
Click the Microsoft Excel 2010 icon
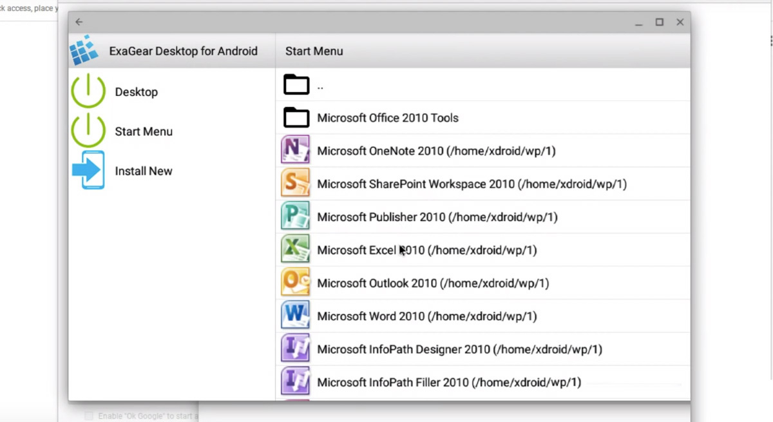pyautogui.click(x=295, y=249)
